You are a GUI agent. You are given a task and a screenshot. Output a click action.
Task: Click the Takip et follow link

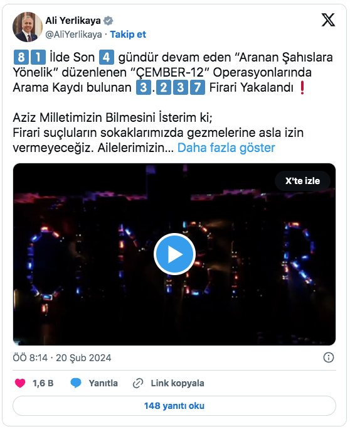click(128, 35)
